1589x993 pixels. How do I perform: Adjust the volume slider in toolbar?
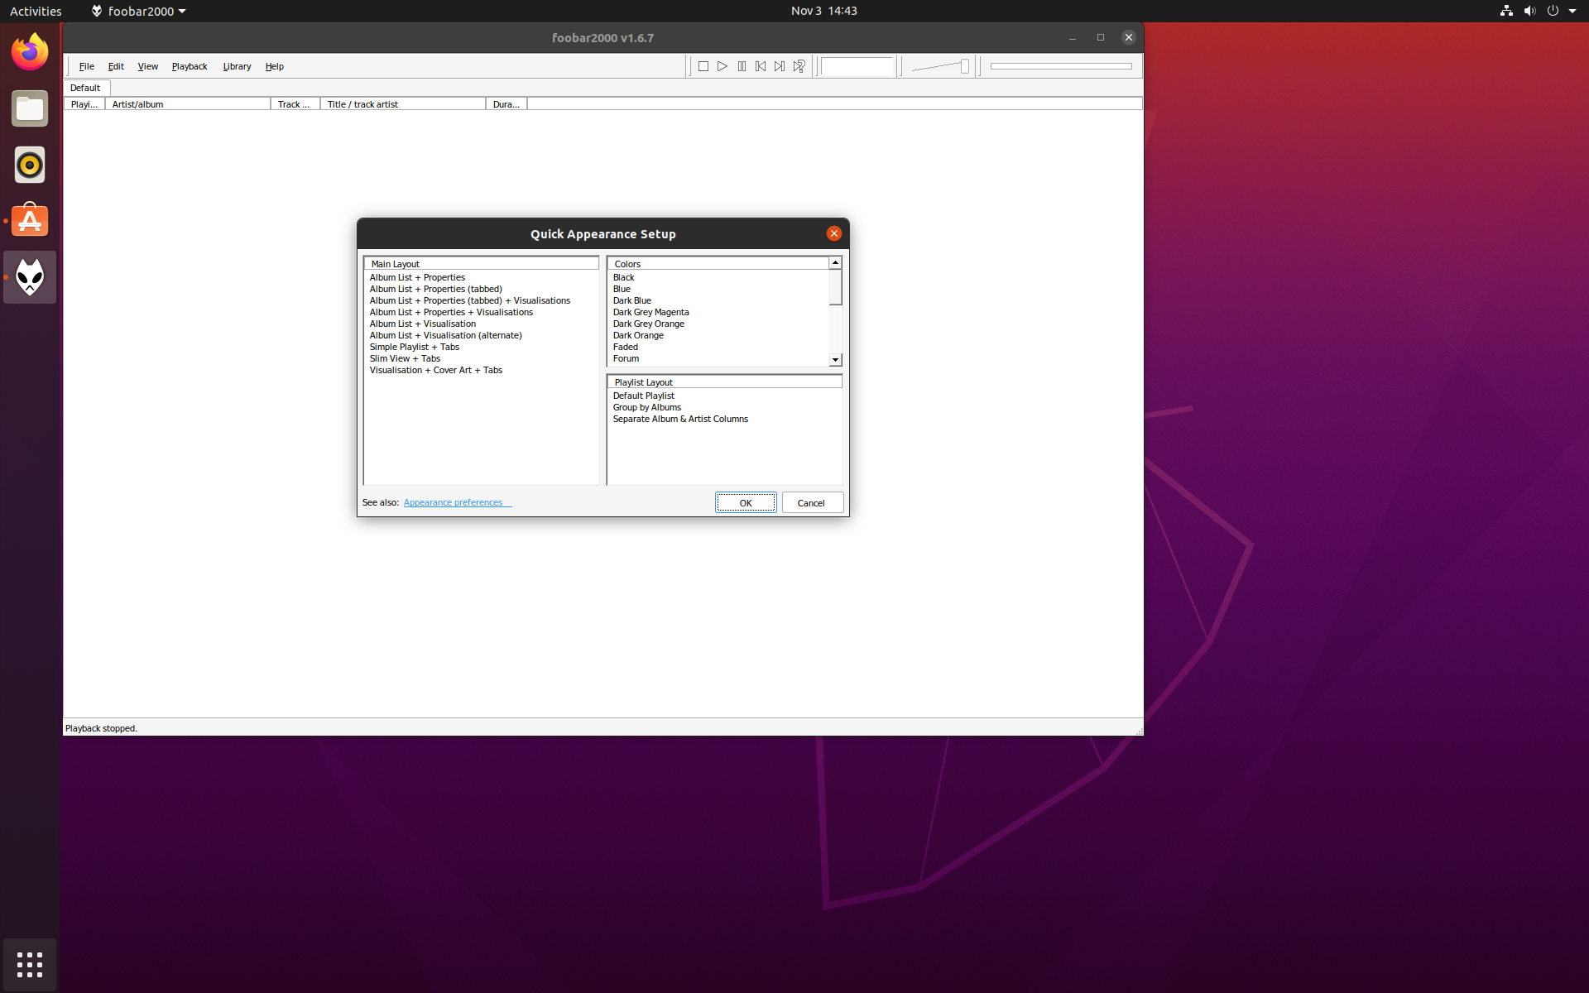[940, 66]
